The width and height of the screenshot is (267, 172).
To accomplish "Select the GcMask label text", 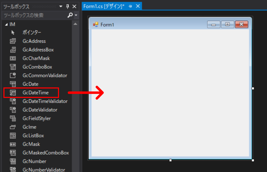I will pos(31,144).
